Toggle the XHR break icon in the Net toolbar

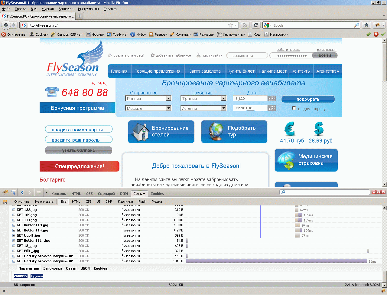point(5,202)
